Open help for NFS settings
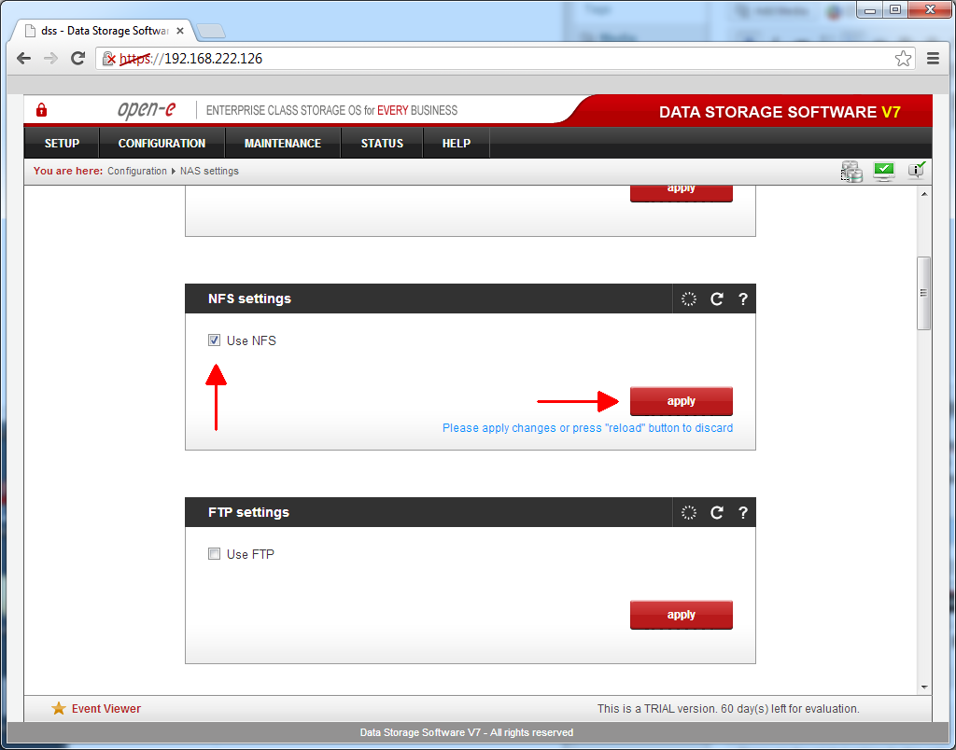This screenshot has width=956, height=750. 742,299
